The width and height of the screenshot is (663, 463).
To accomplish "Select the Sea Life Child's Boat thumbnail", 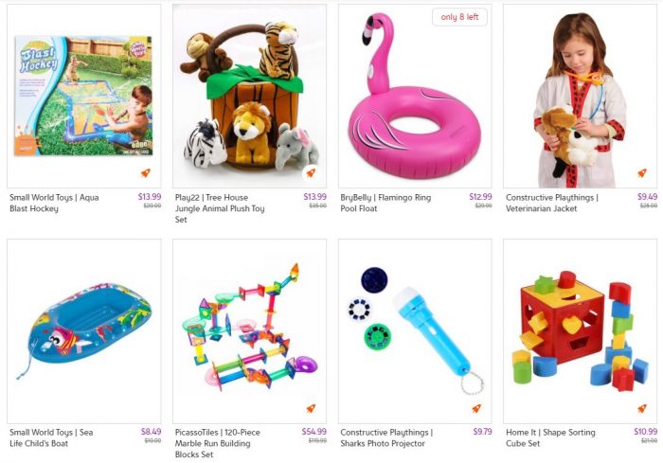I will point(84,331).
